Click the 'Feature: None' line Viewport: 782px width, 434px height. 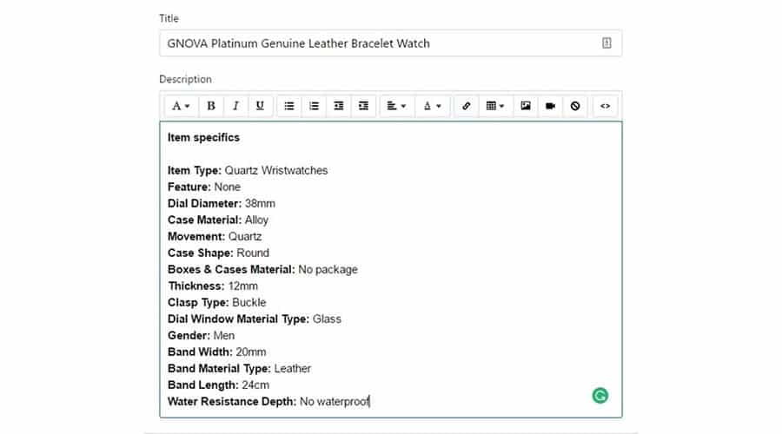[204, 187]
